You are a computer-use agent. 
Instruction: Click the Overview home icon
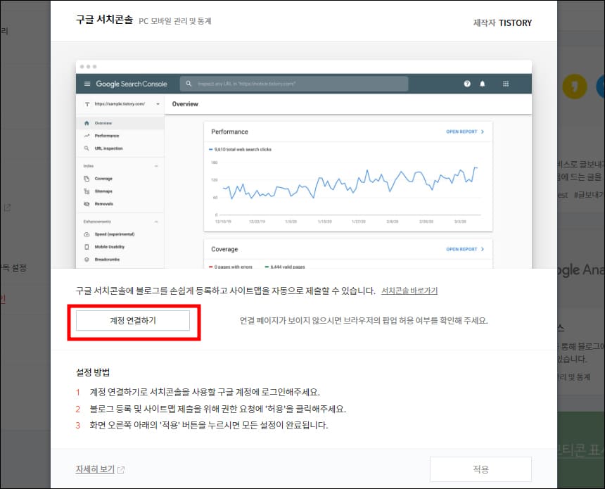click(85, 122)
